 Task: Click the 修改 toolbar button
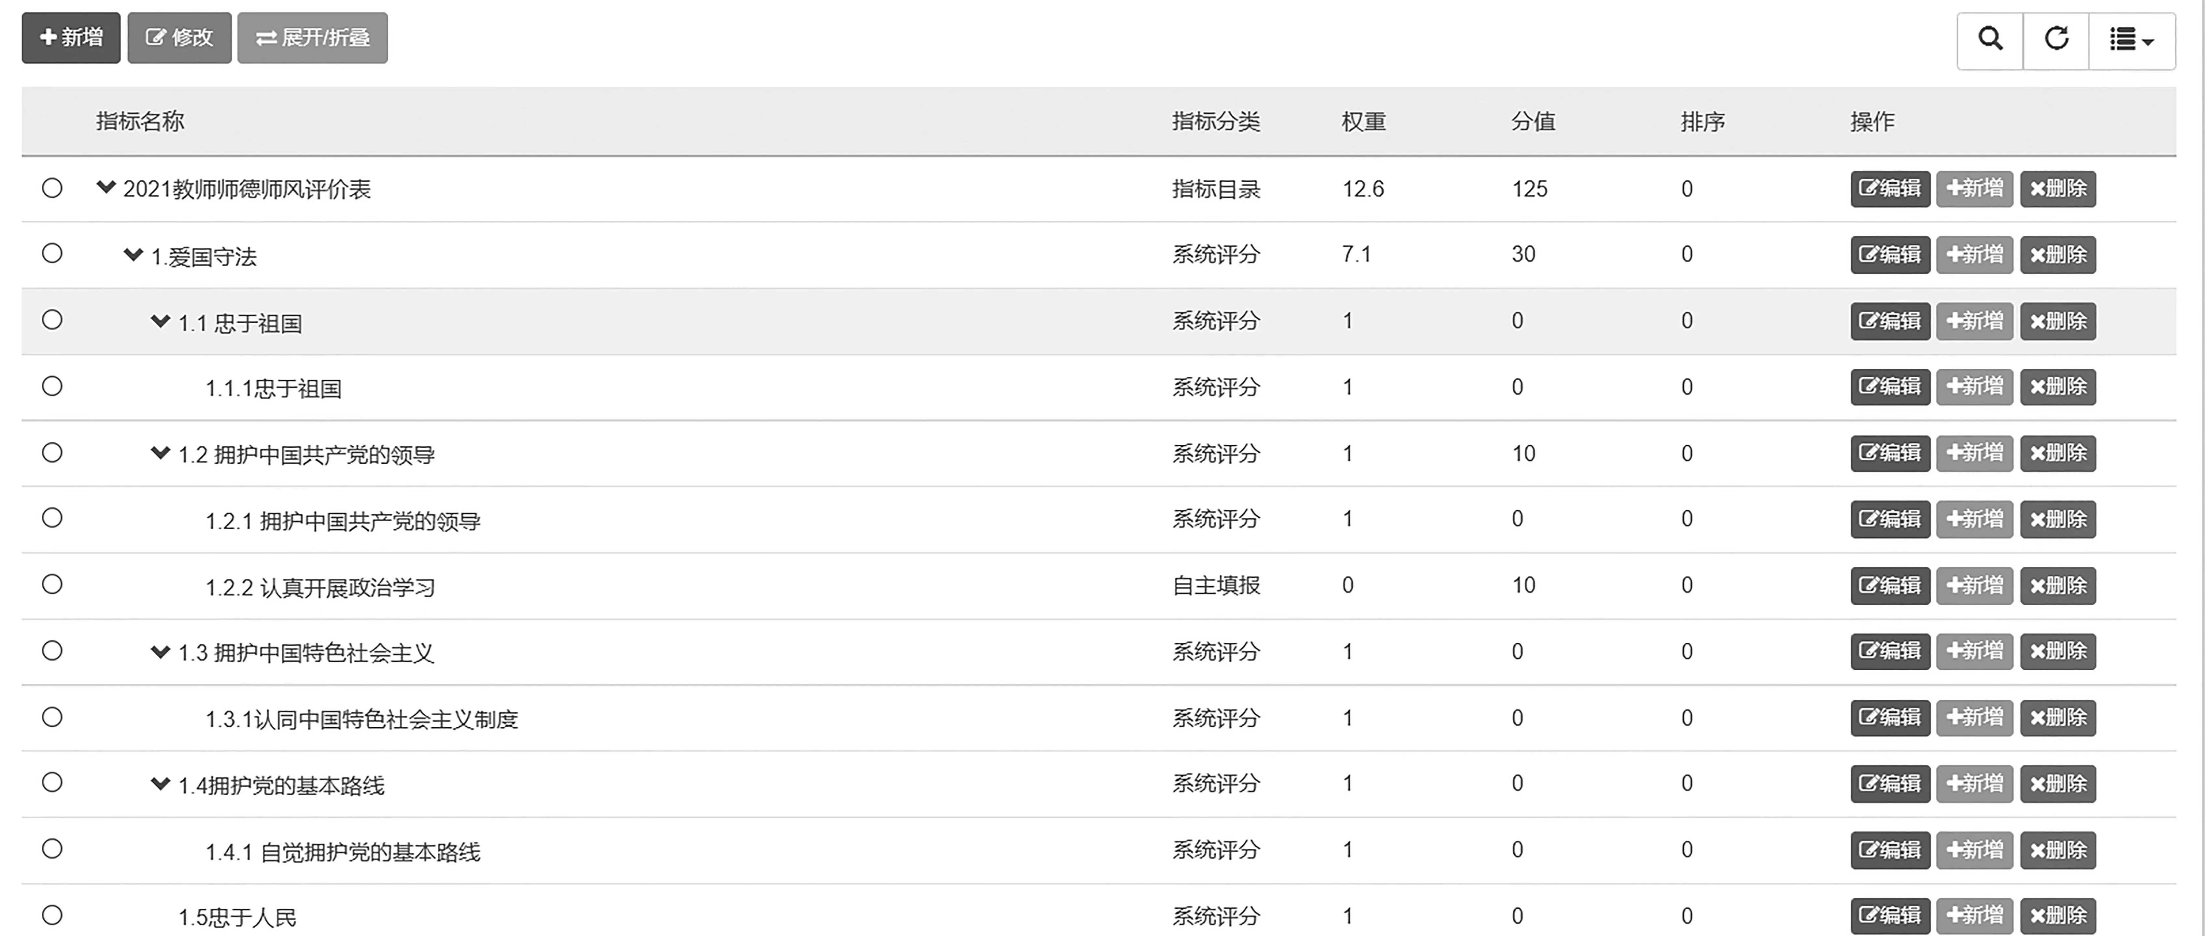point(180,38)
